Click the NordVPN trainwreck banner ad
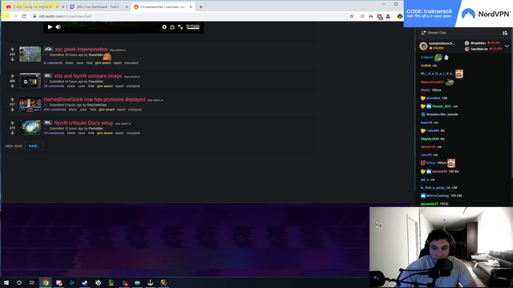The width and height of the screenshot is (513, 288). tap(458, 14)
